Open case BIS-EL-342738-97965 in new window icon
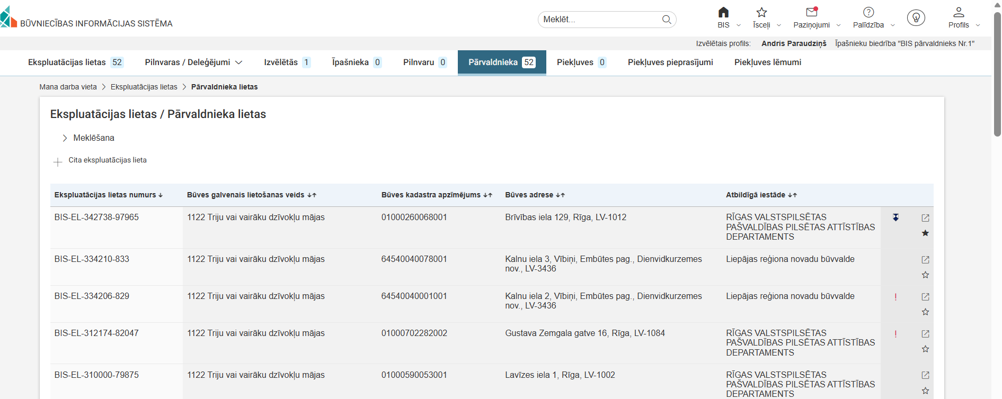 pyautogui.click(x=925, y=218)
